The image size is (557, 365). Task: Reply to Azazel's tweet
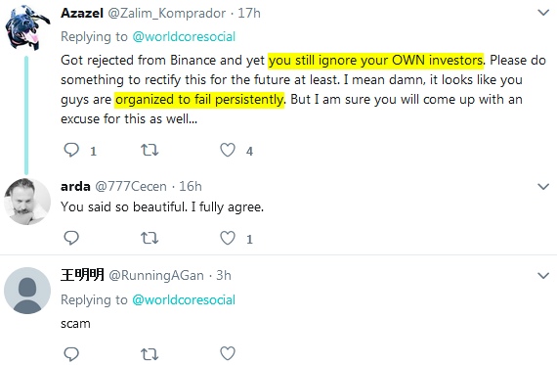tap(71, 150)
